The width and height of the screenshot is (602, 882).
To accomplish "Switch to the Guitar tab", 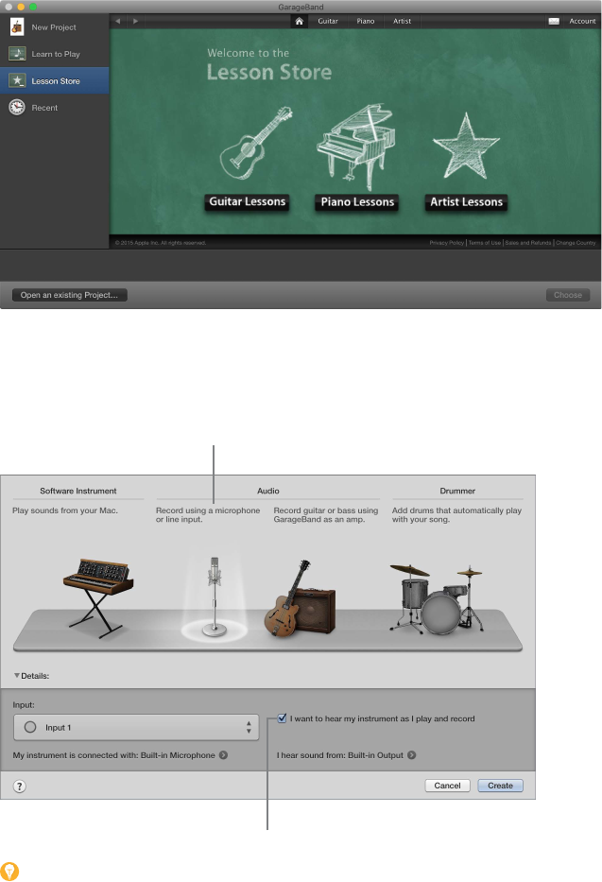I will pos(328,21).
